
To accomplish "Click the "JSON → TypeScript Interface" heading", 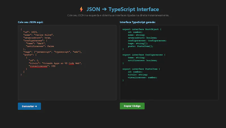I will 123,9.
